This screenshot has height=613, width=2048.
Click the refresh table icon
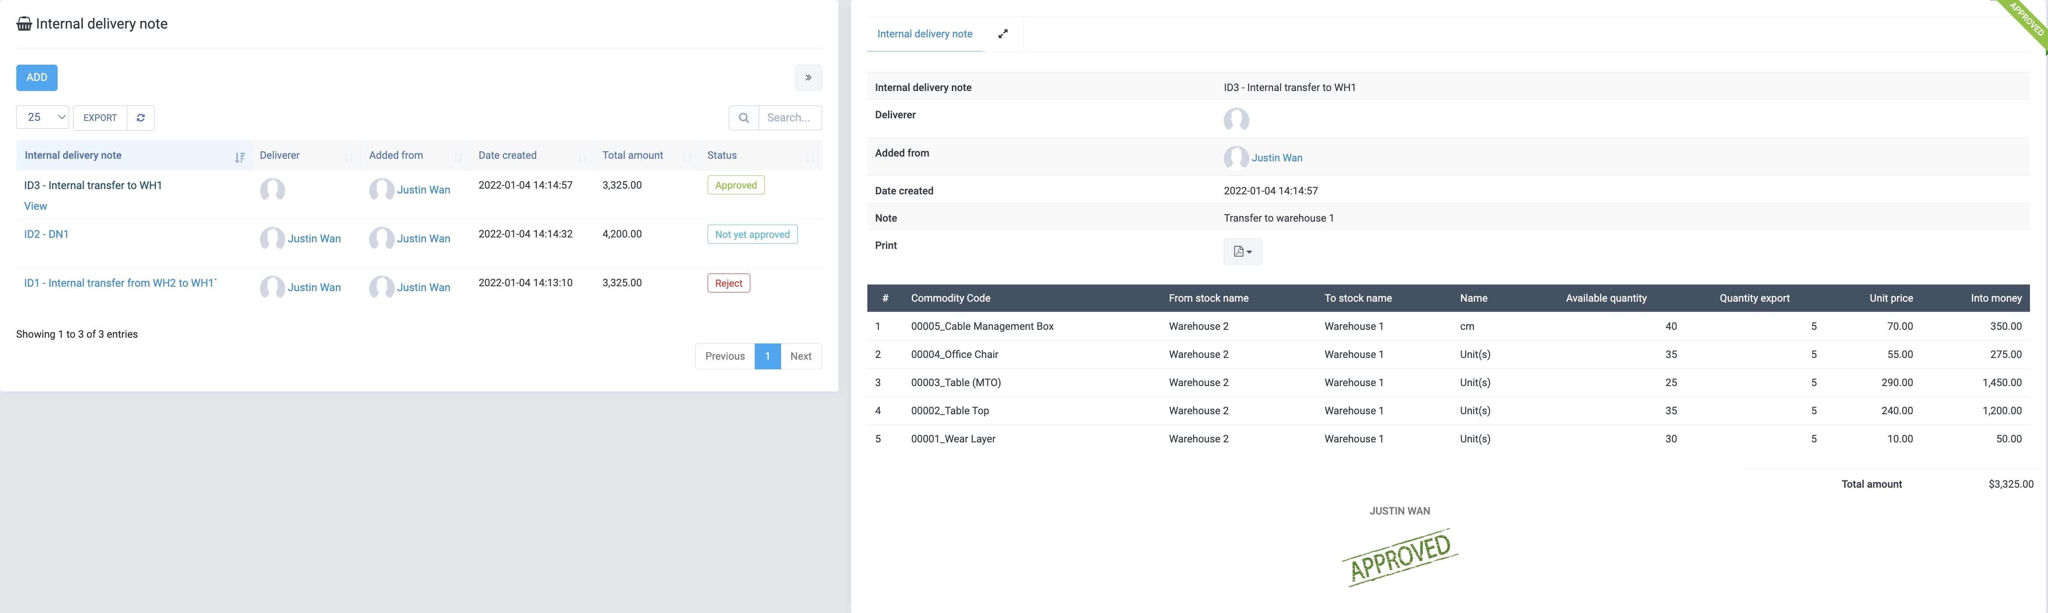tap(141, 117)
